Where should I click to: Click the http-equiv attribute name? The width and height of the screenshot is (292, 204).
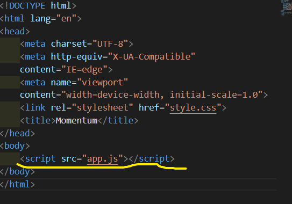(x=76, y=57)
